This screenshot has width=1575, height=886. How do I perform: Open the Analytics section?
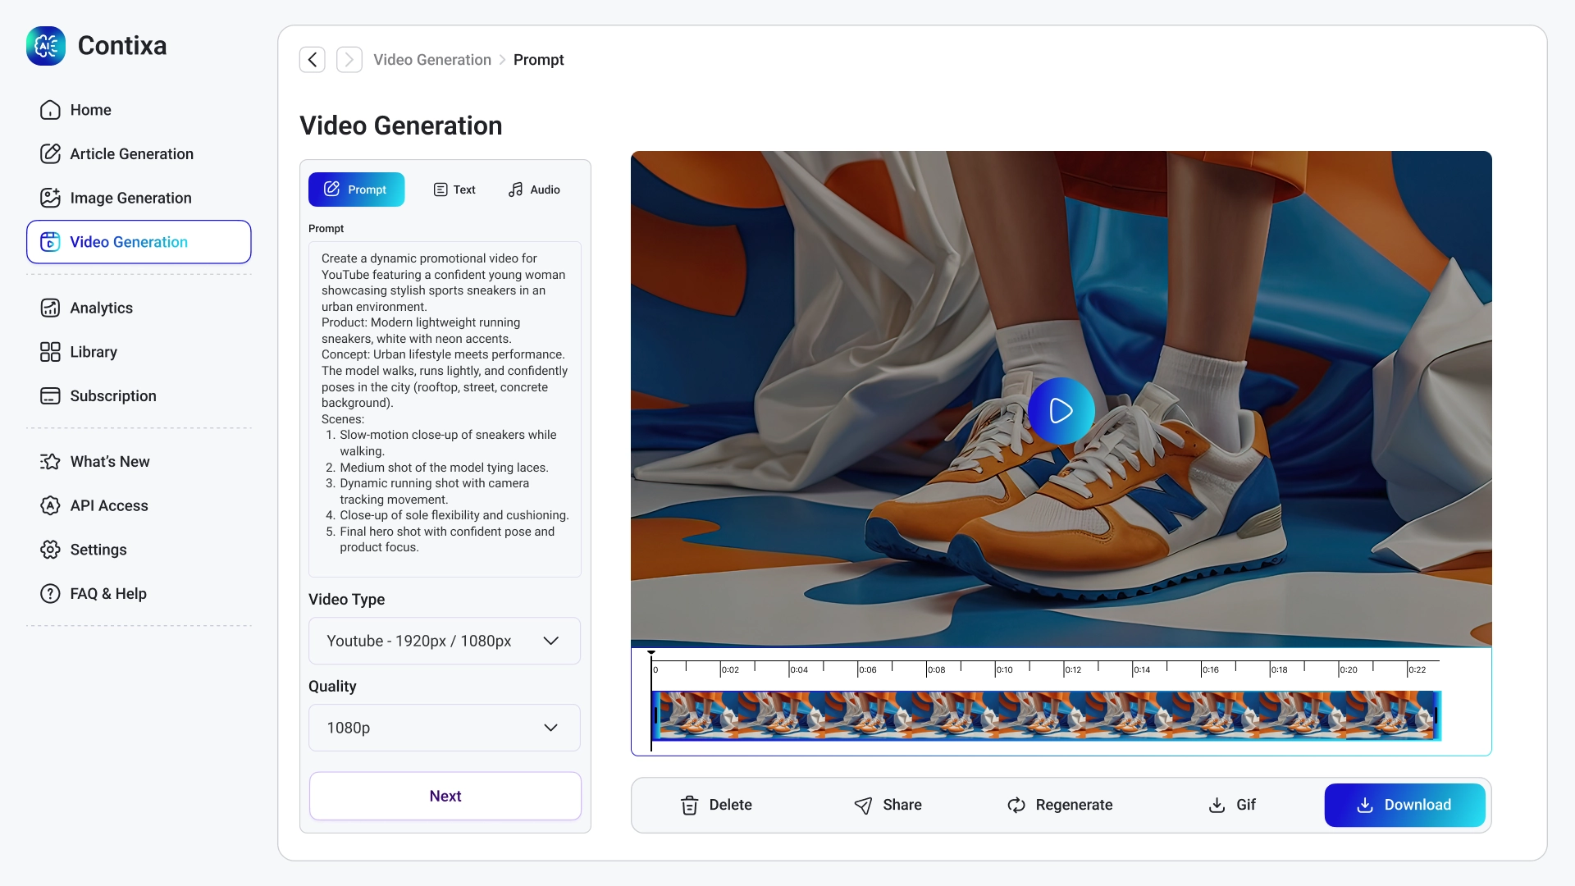(x=101, y=308)
